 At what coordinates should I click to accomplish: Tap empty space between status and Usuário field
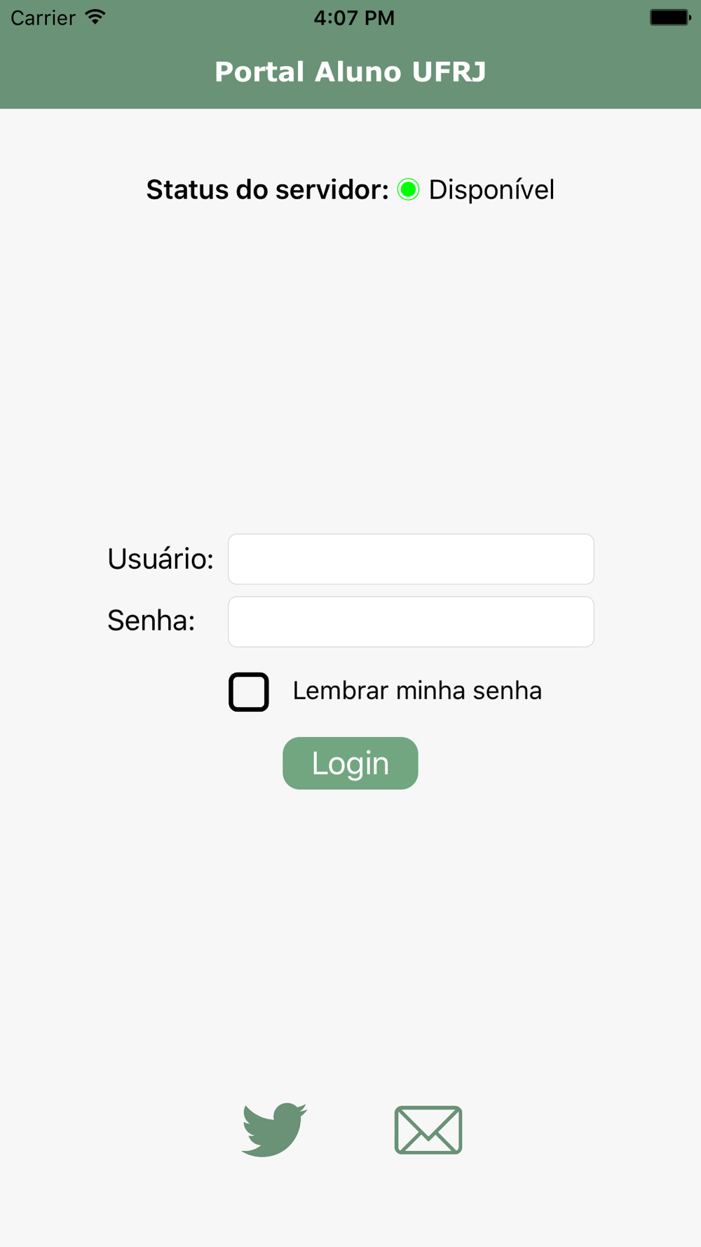click(x=350, y=365)
